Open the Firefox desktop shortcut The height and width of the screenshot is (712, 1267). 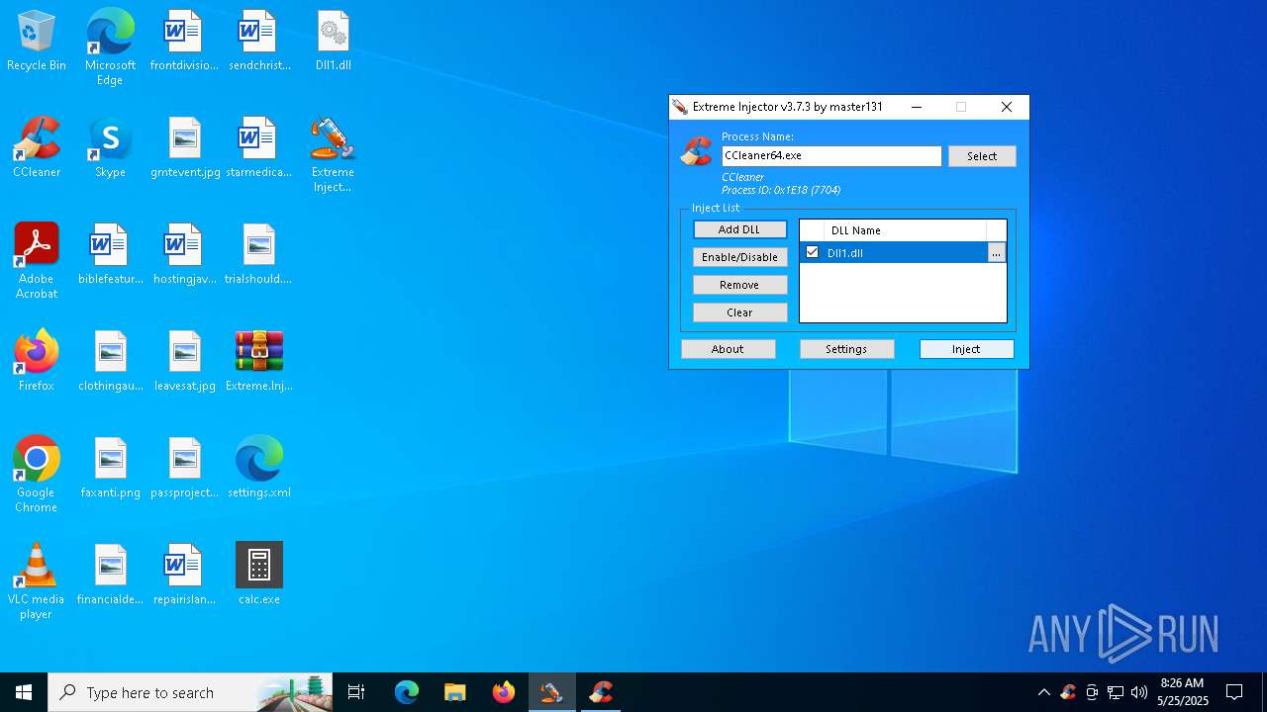[37, 362]
